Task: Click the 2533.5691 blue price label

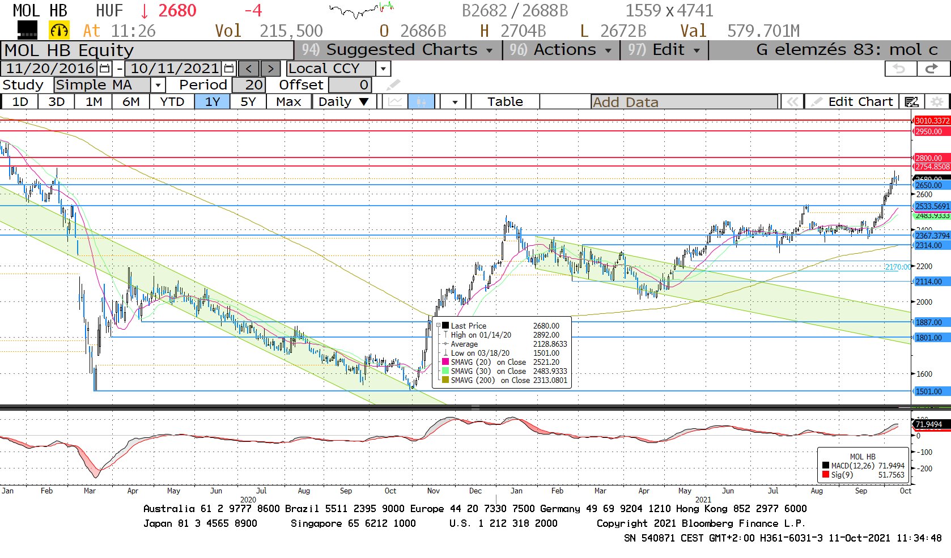Action: (x=932, y=206)
